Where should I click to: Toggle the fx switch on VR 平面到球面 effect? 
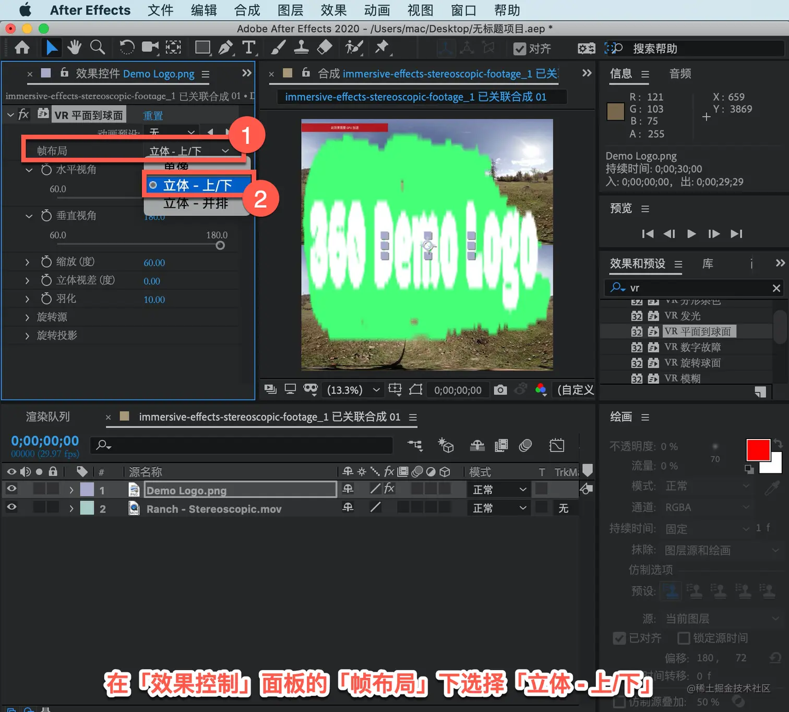point(23,114)
